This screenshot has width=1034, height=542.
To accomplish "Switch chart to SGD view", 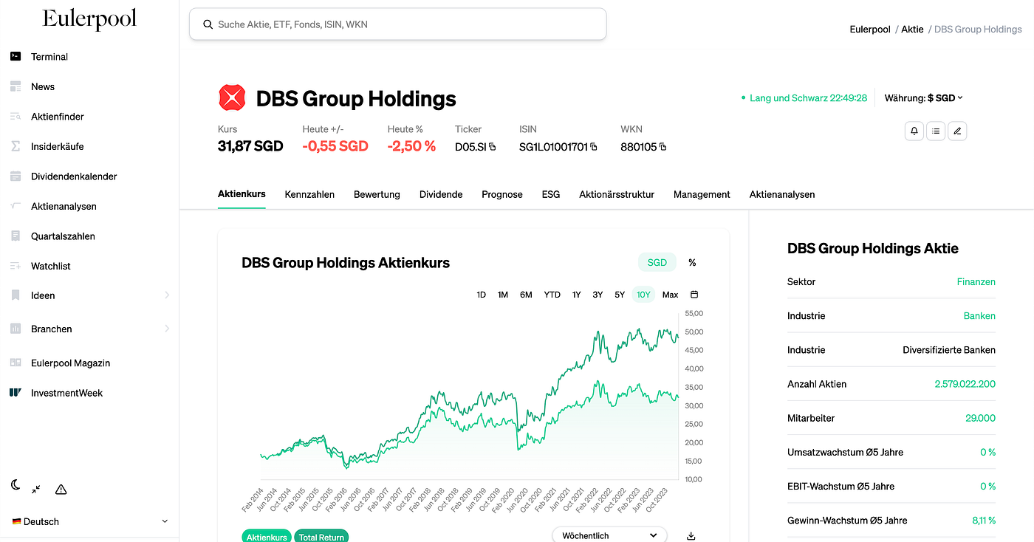I will (x=657, y=262).
